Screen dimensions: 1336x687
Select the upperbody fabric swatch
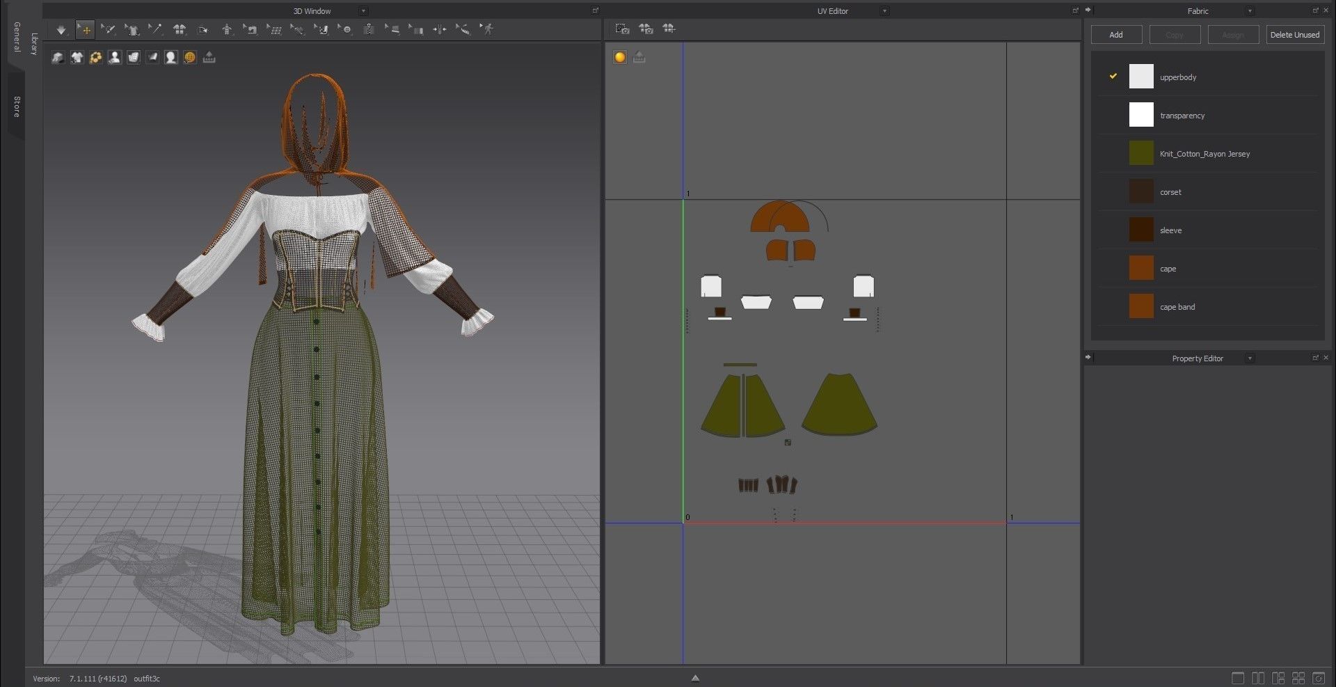coord(1141,77)
